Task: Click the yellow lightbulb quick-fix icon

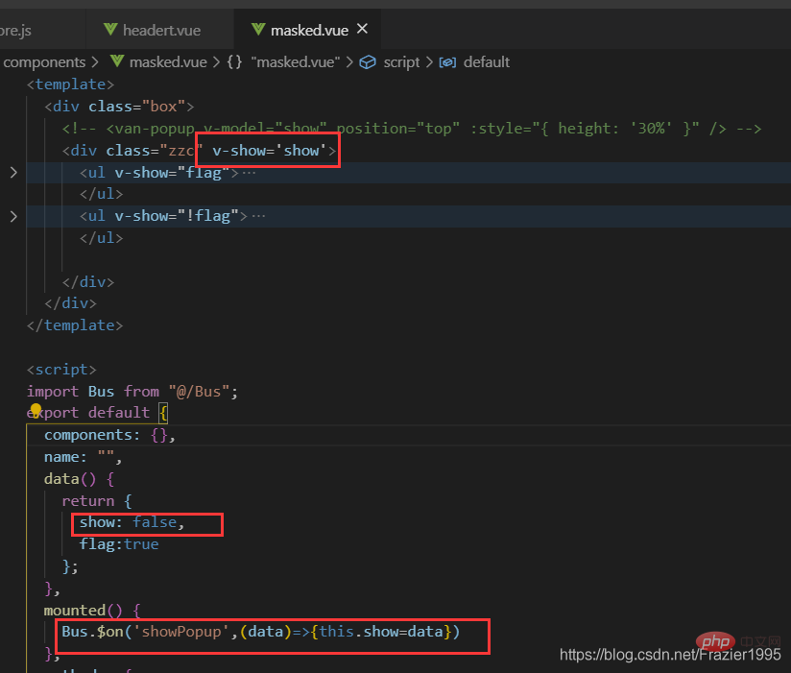Action: pyautogui.click(x=36, y=409)
